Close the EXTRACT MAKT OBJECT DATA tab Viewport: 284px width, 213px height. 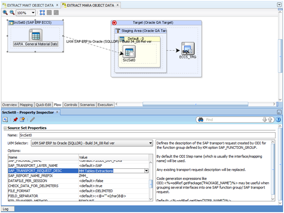tap(57, 5)
